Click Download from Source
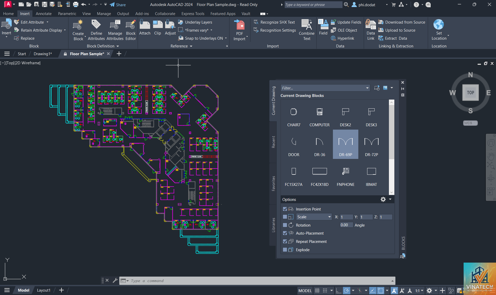 [x=402, y=22]
